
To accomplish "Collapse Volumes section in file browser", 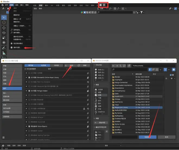I will coord(94,65).
